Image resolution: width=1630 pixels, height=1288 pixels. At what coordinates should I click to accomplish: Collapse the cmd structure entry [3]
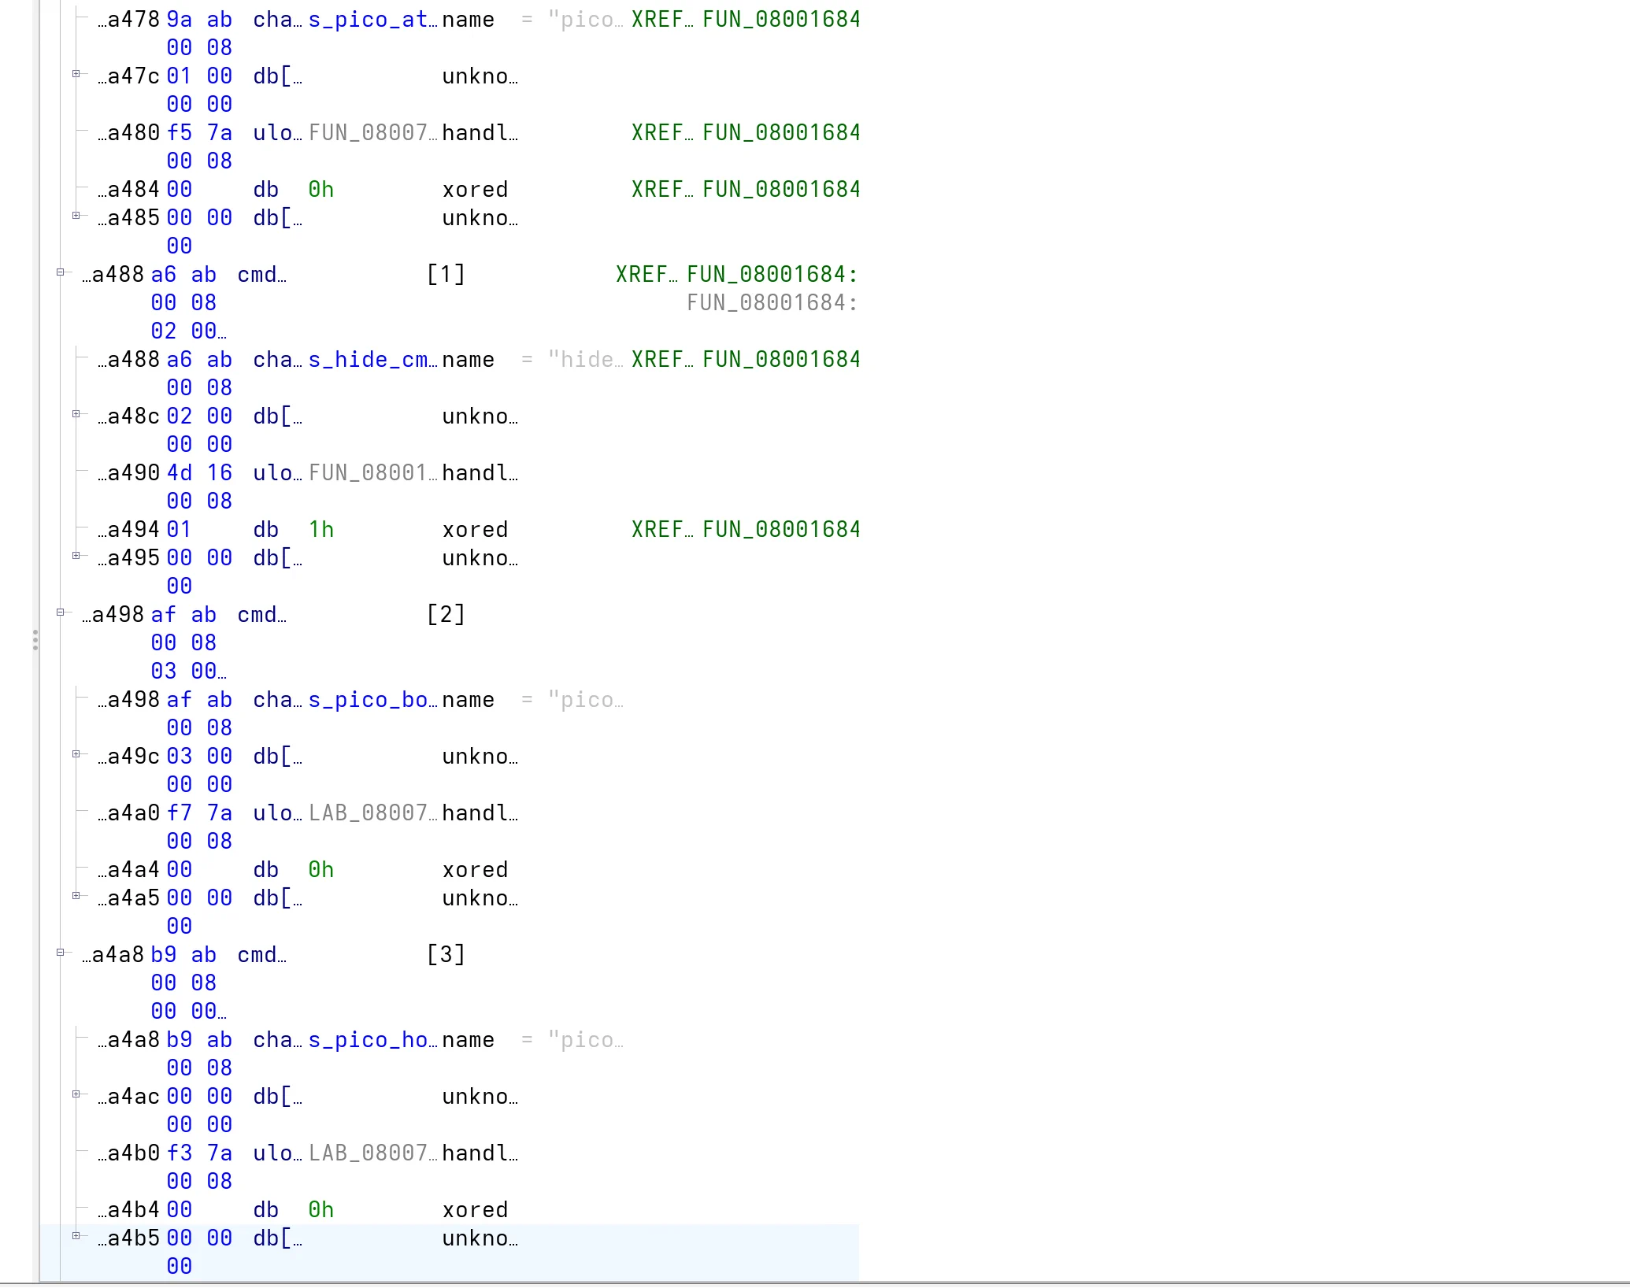pos(61,953)
